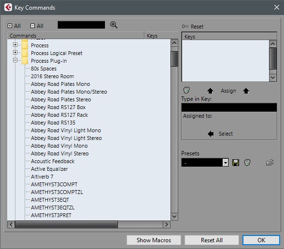
Task: Click the horizontal scrollbar thumb
Action: click(67, 224)
